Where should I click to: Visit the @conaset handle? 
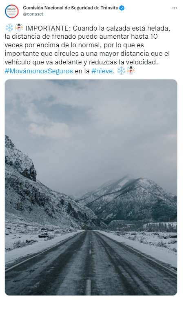coord(33,14)
